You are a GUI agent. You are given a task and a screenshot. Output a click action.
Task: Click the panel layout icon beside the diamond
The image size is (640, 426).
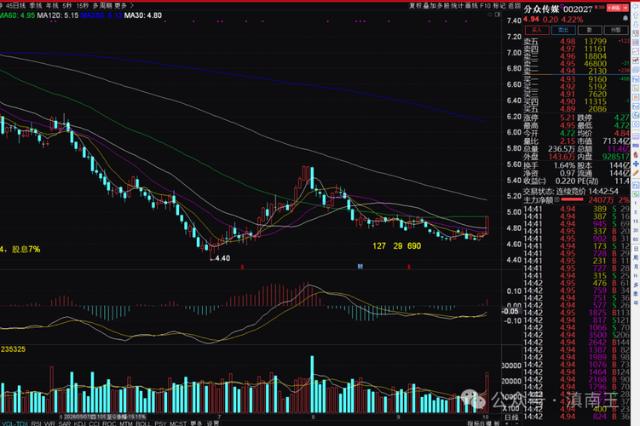tap(497, 14)
